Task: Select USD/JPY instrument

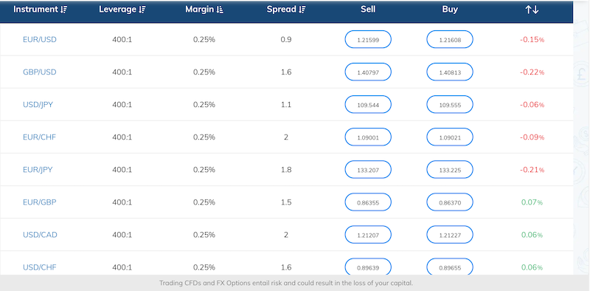Action: (38, 104)
